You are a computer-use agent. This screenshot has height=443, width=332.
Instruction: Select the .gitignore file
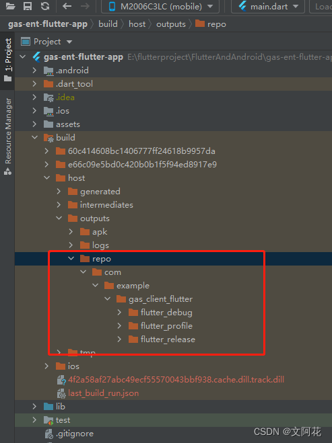pos(75,434)
